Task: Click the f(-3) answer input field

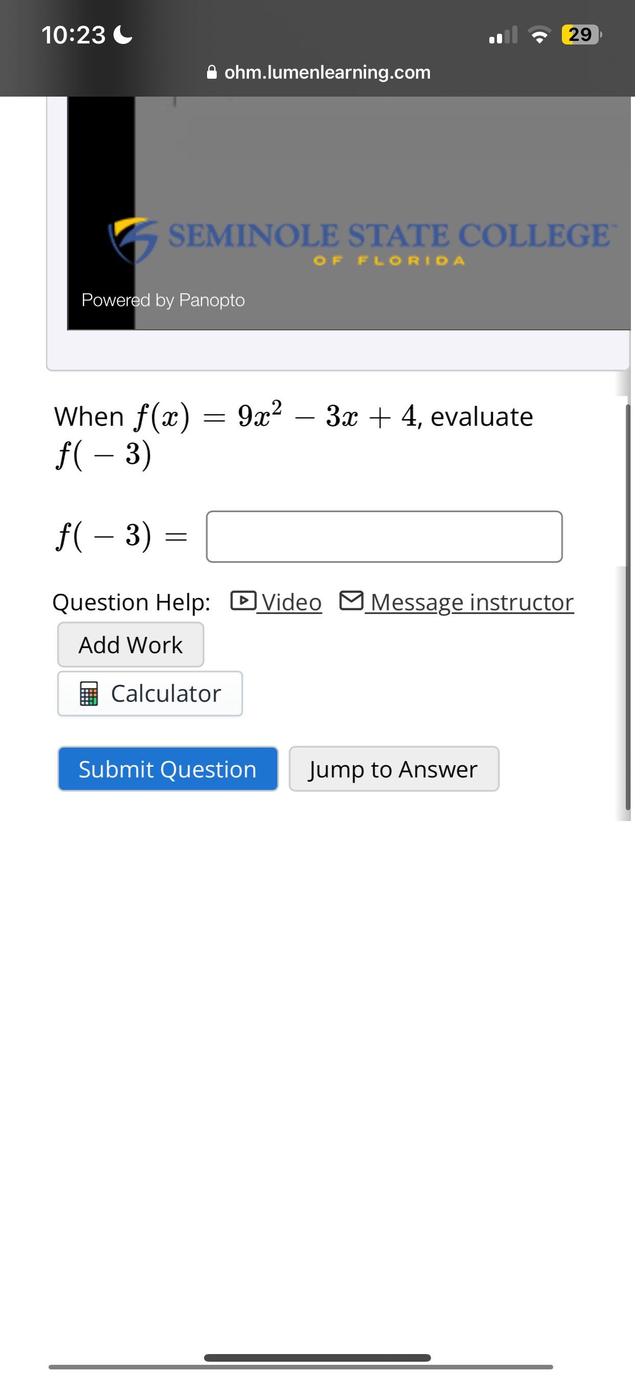Action: tap(383, 536)
